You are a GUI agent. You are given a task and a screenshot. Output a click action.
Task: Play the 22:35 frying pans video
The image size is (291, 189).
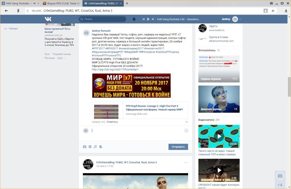click(x=219, y=136)
